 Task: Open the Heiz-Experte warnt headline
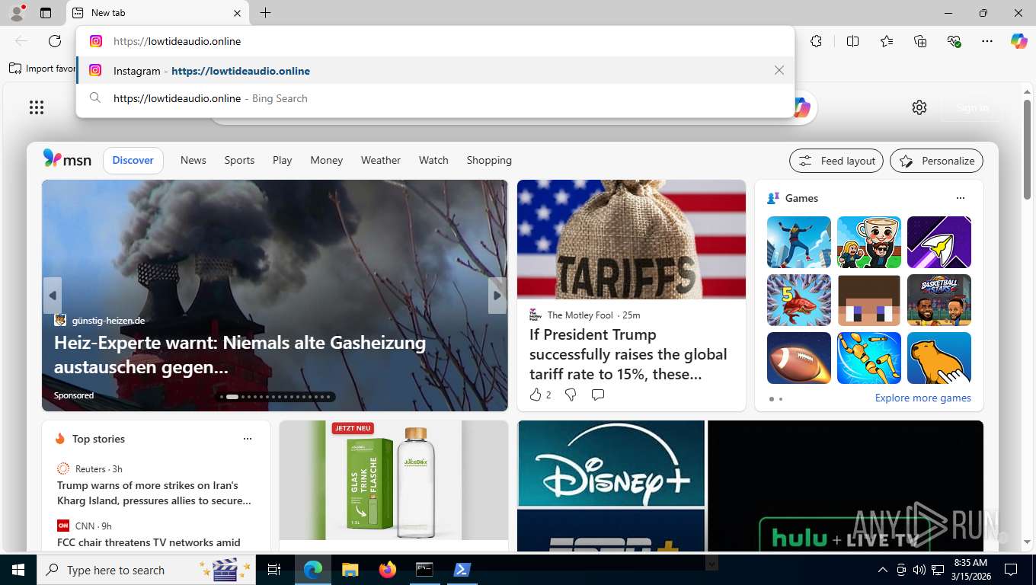point(240,355)
